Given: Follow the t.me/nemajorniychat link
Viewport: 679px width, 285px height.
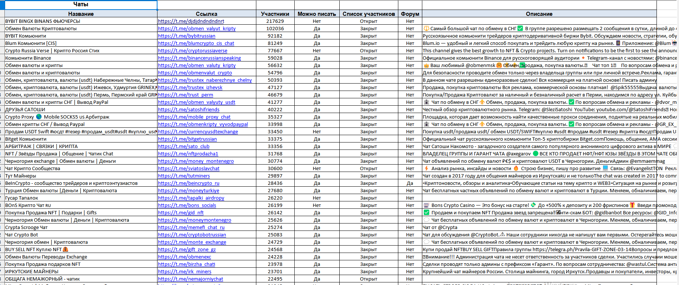Looking at the screenshot, I should click(x=190, y=279).
